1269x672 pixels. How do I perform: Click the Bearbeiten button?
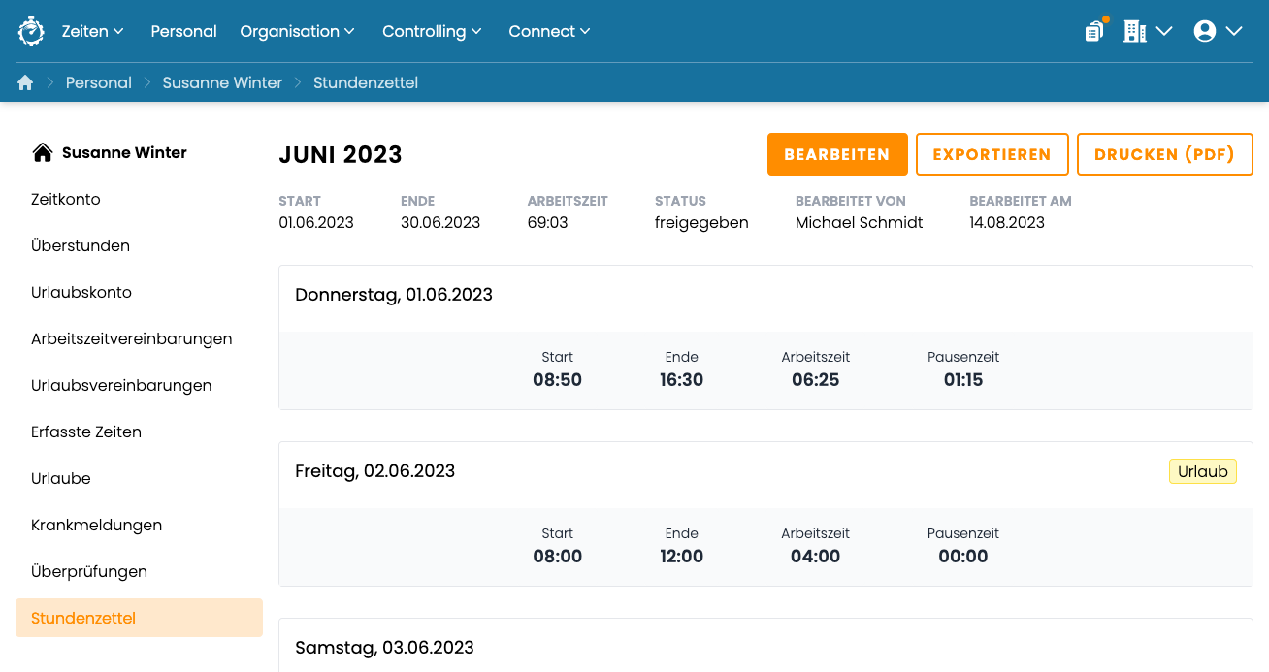point(837,154)
